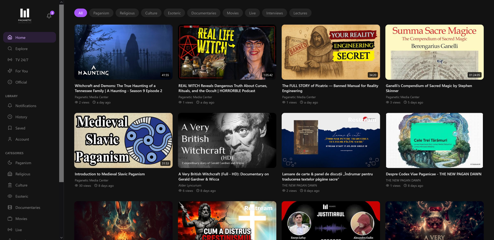This screenshot has width=494, height=240.
Task: Click 'Ganelli's Compendium of Sacred Magic' title
Action: pos(429,88)
